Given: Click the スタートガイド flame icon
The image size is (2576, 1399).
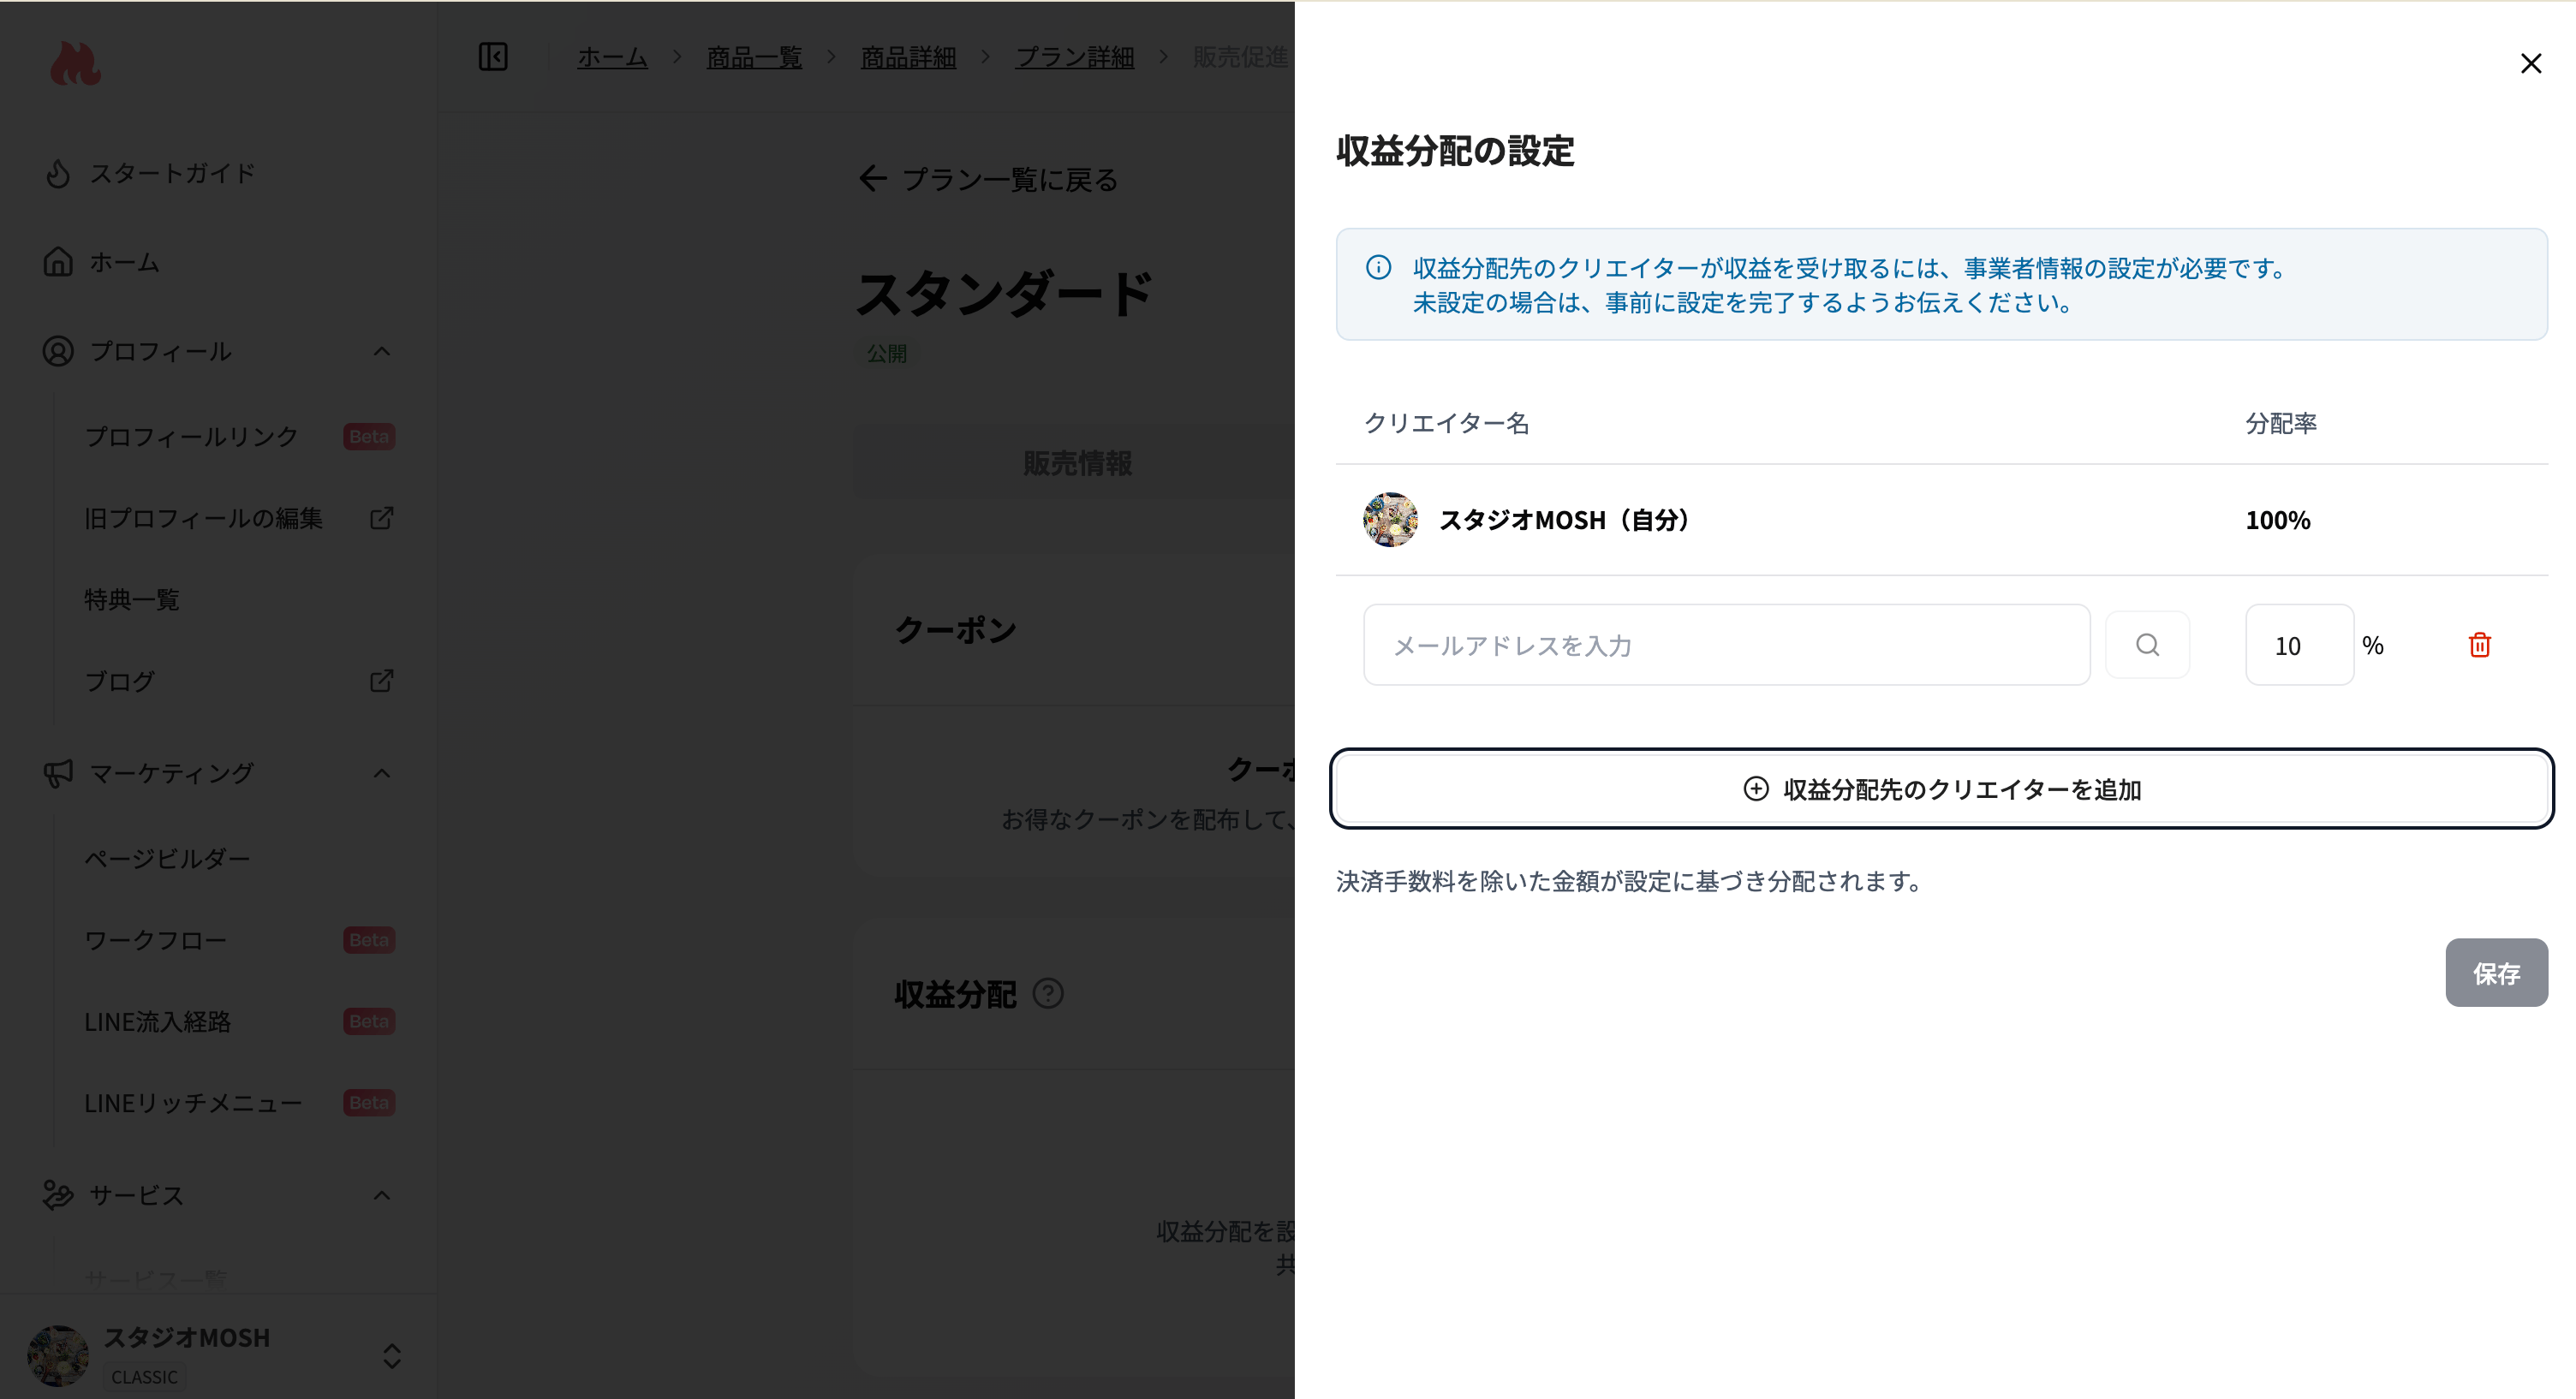Looking at the screenshot, I should (58, 173).
